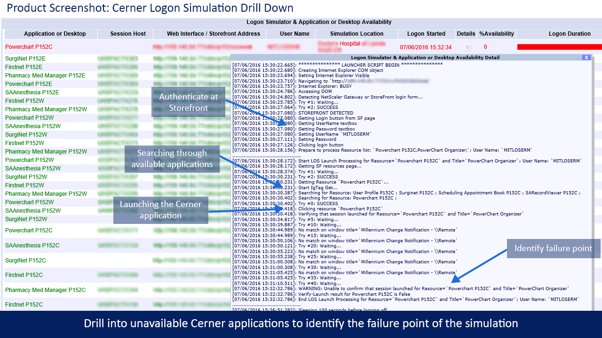Click the LAUNCHER SCRIPT BEGIN log line
The image size is (602, 338).
click(x=337, y=65)
